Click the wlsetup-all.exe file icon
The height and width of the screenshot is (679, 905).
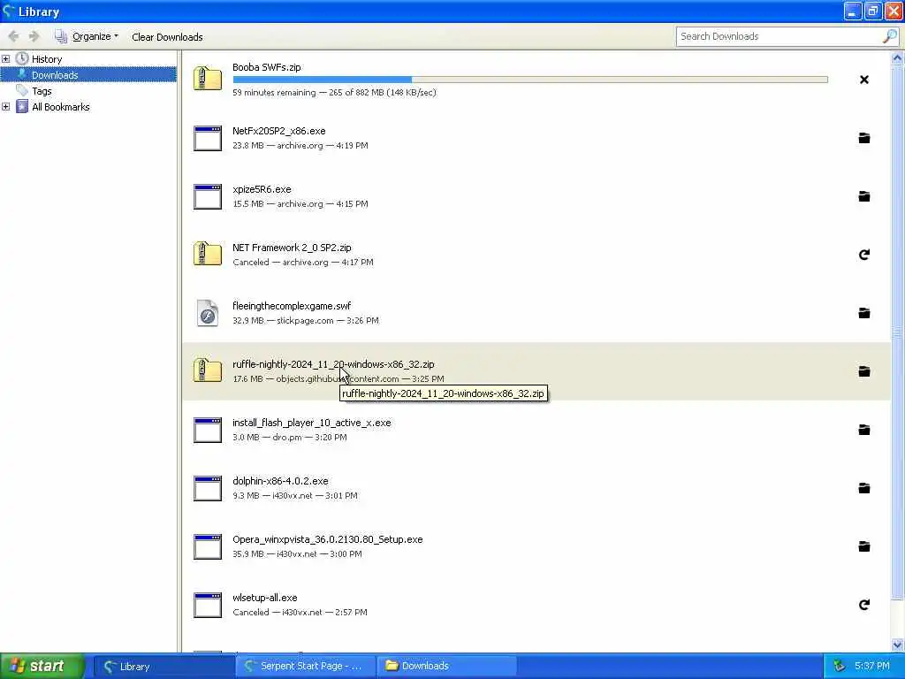(208, 605)
